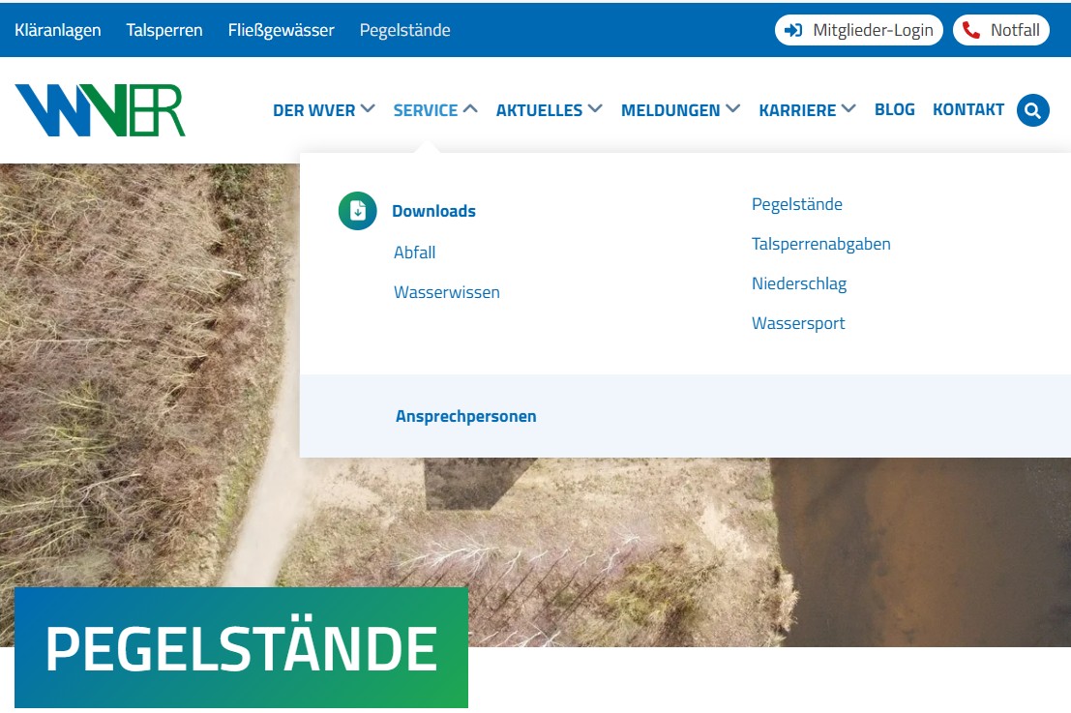Go to Ansprechpersonen

click(465, 416)
